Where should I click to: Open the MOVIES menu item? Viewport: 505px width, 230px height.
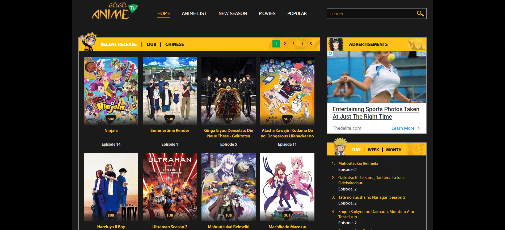click(x=267, y=14)
